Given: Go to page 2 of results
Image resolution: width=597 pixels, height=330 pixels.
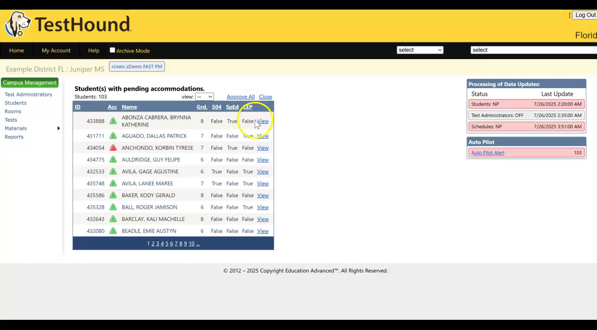Looking at the screenshot, I should pyautogui.click(x=153, y=243).
